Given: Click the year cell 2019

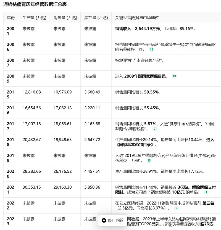Looking at the screenshot, I should tap(10, 158).
